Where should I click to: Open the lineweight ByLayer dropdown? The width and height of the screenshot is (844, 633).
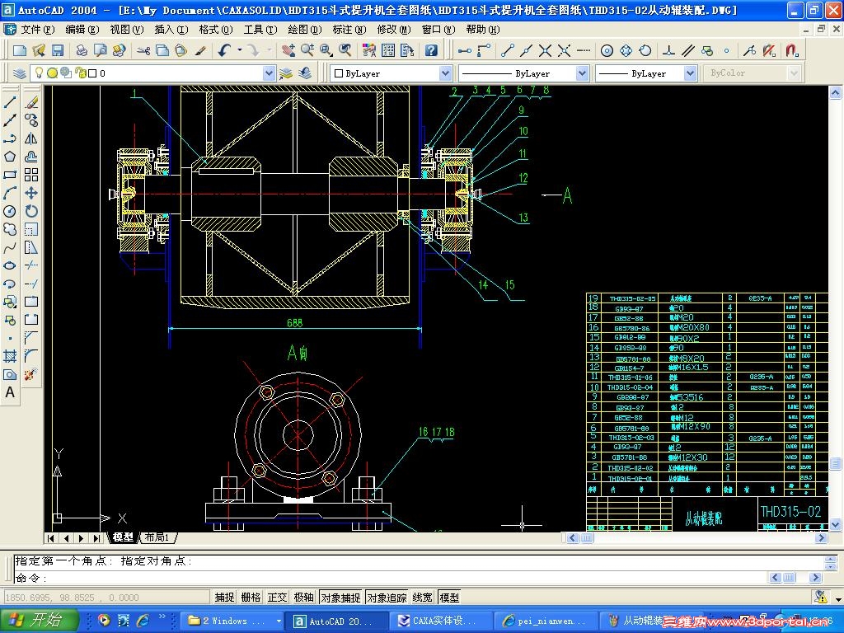pos(690,73)
